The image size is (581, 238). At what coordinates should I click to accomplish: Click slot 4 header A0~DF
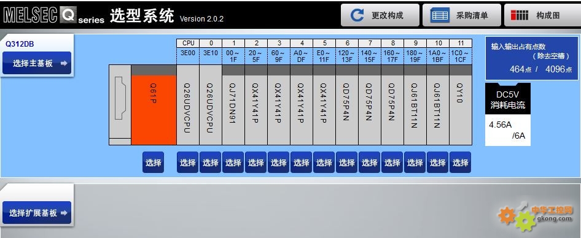[x=301, y=56]
